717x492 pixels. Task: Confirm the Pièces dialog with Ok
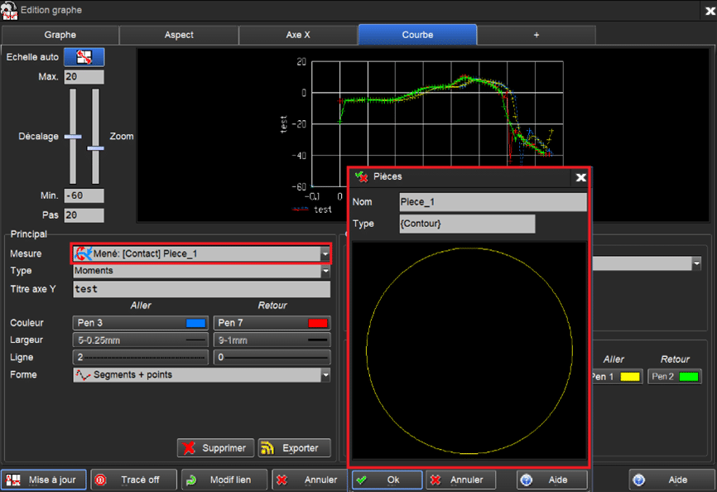pos(387,480)
